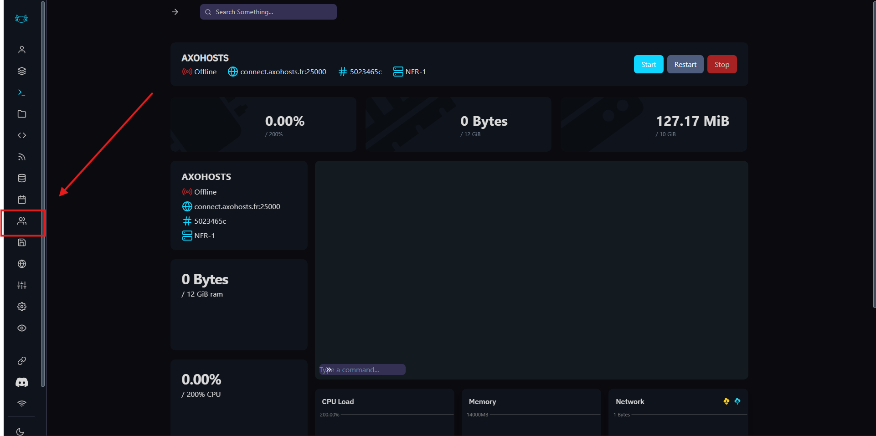The image size is (876, 436).
Task: Toggle dark mode with the moon icon
Action: point(20,431)
